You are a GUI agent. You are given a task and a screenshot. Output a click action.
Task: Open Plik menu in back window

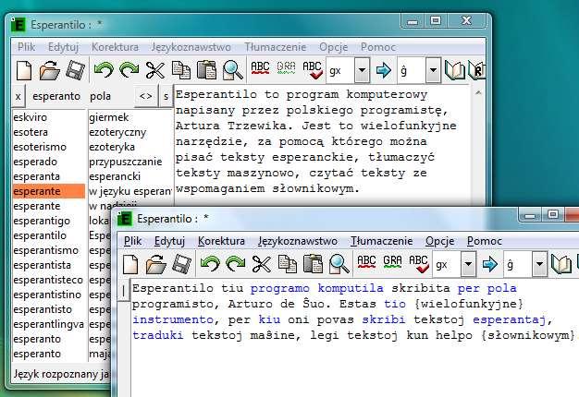click(x=26, y=47)
